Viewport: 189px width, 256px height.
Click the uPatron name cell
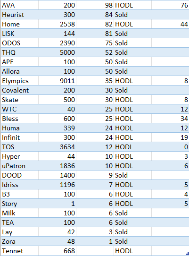coord(19,166)
